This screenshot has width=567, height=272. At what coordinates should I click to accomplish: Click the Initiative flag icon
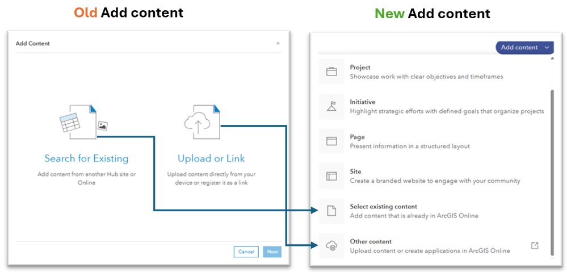(331, 106)
